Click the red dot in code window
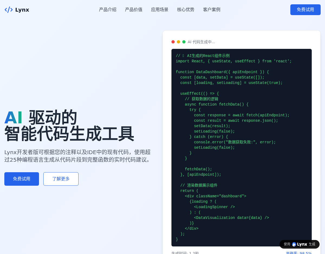 point(173,42)
